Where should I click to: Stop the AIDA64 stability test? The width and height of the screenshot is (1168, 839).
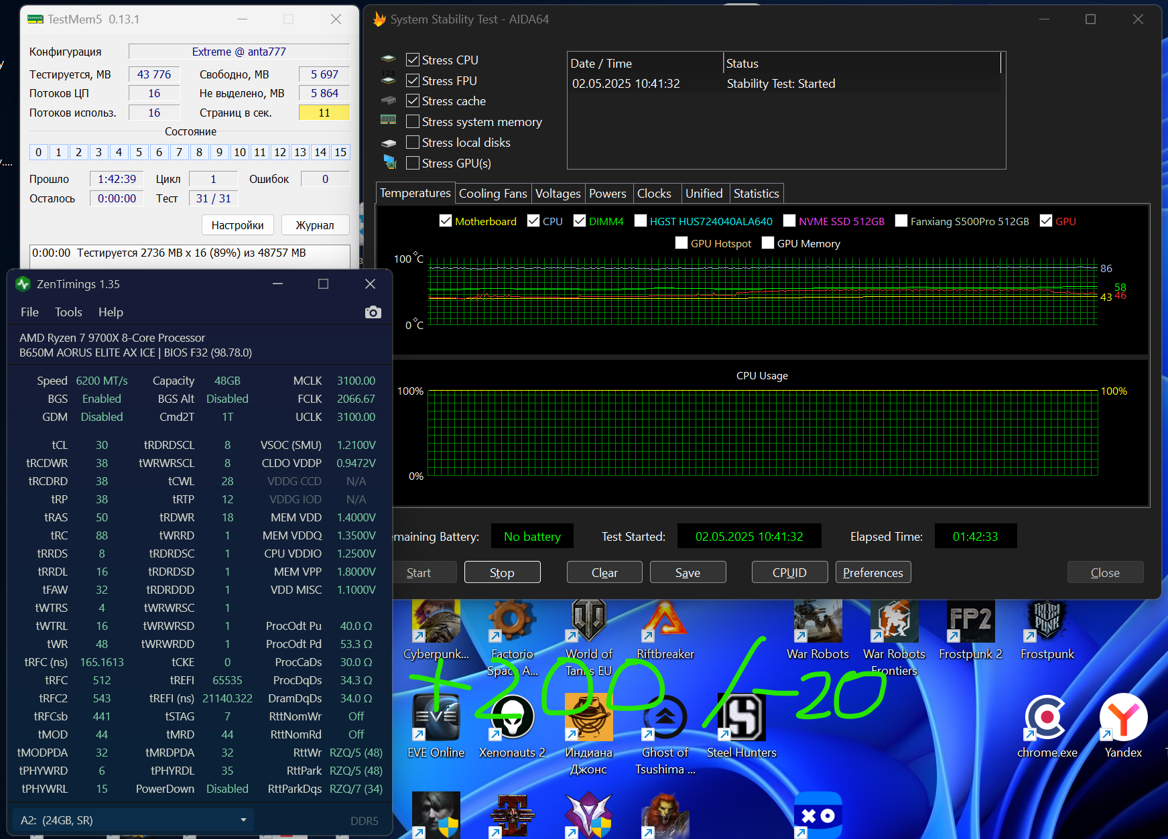[503, 572]
